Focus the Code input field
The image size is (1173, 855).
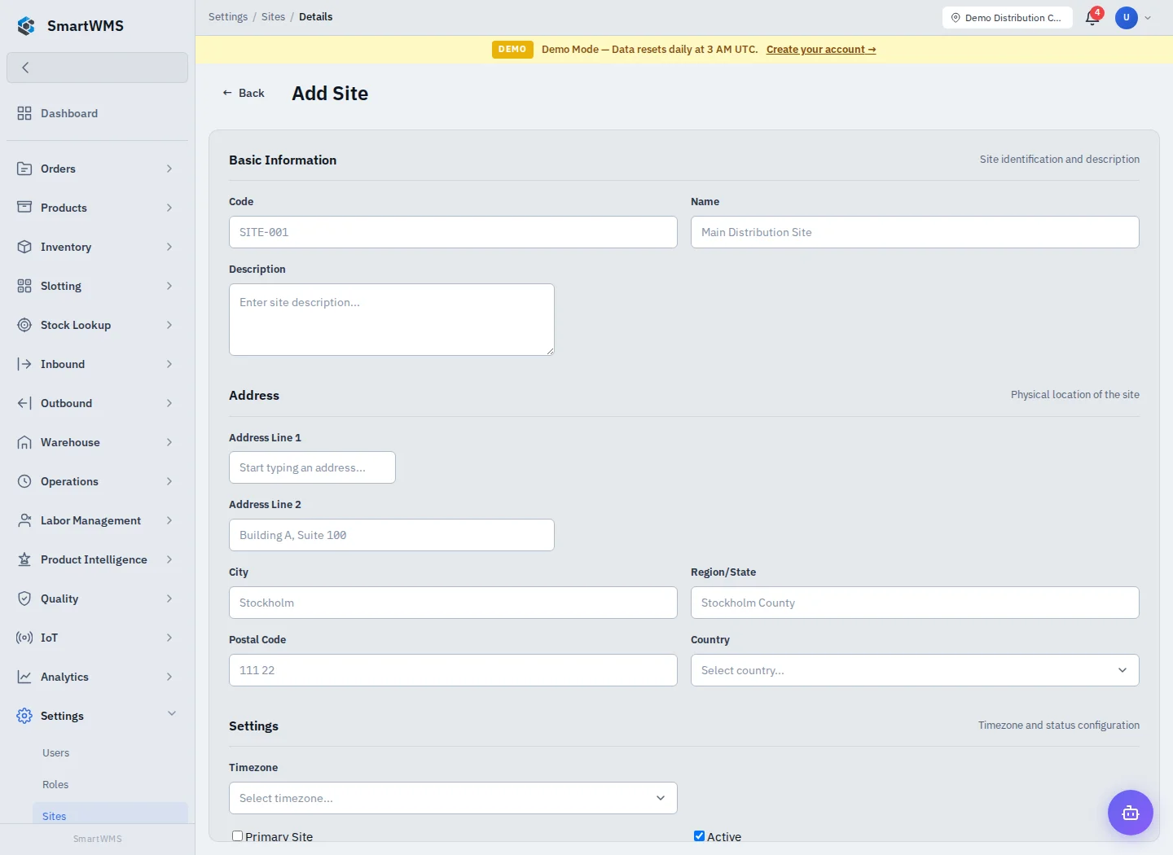pos(453,232)
